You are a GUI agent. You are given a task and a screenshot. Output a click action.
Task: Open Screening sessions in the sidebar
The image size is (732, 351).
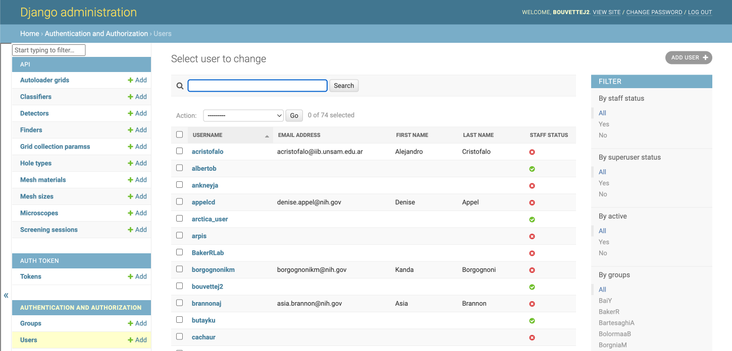point(49,230)
